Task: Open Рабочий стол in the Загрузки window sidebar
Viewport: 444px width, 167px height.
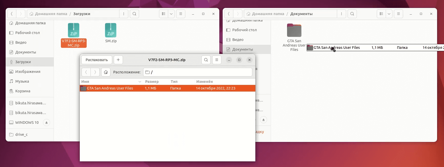Action: click(x=30, y=33)
